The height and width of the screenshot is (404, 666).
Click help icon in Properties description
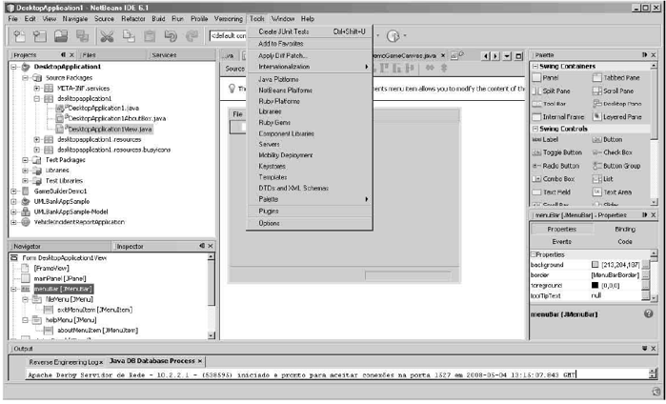[649, 313]
